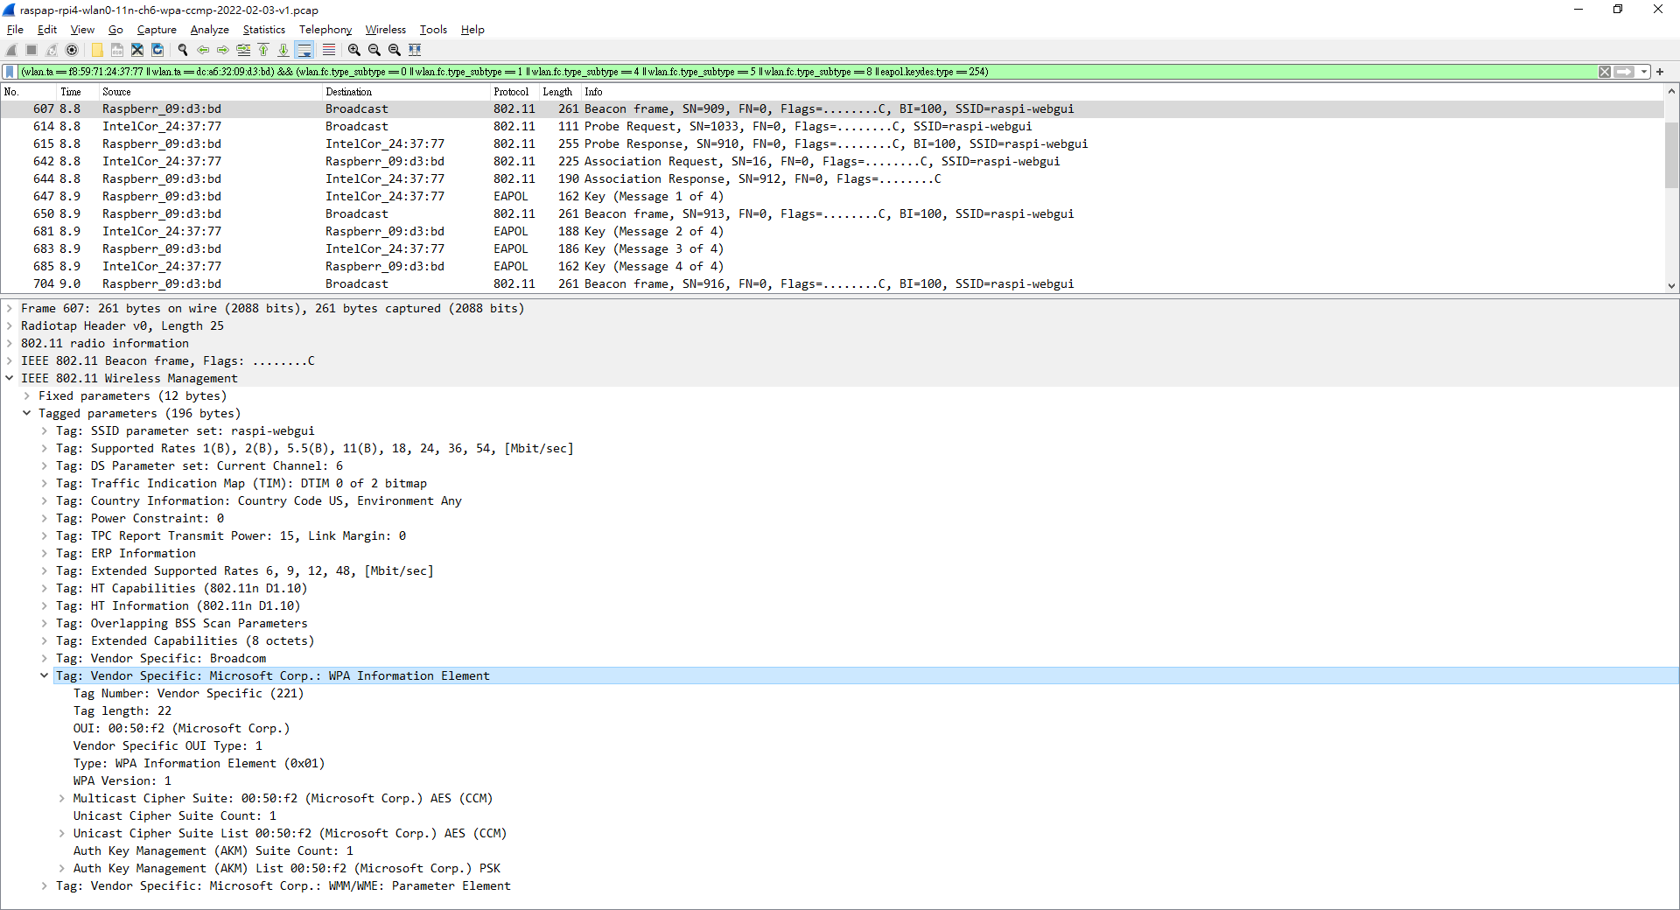1680x910 pixels.
Task: Select packet 614 Probe Request row
Action: click(x=831, y=126)
